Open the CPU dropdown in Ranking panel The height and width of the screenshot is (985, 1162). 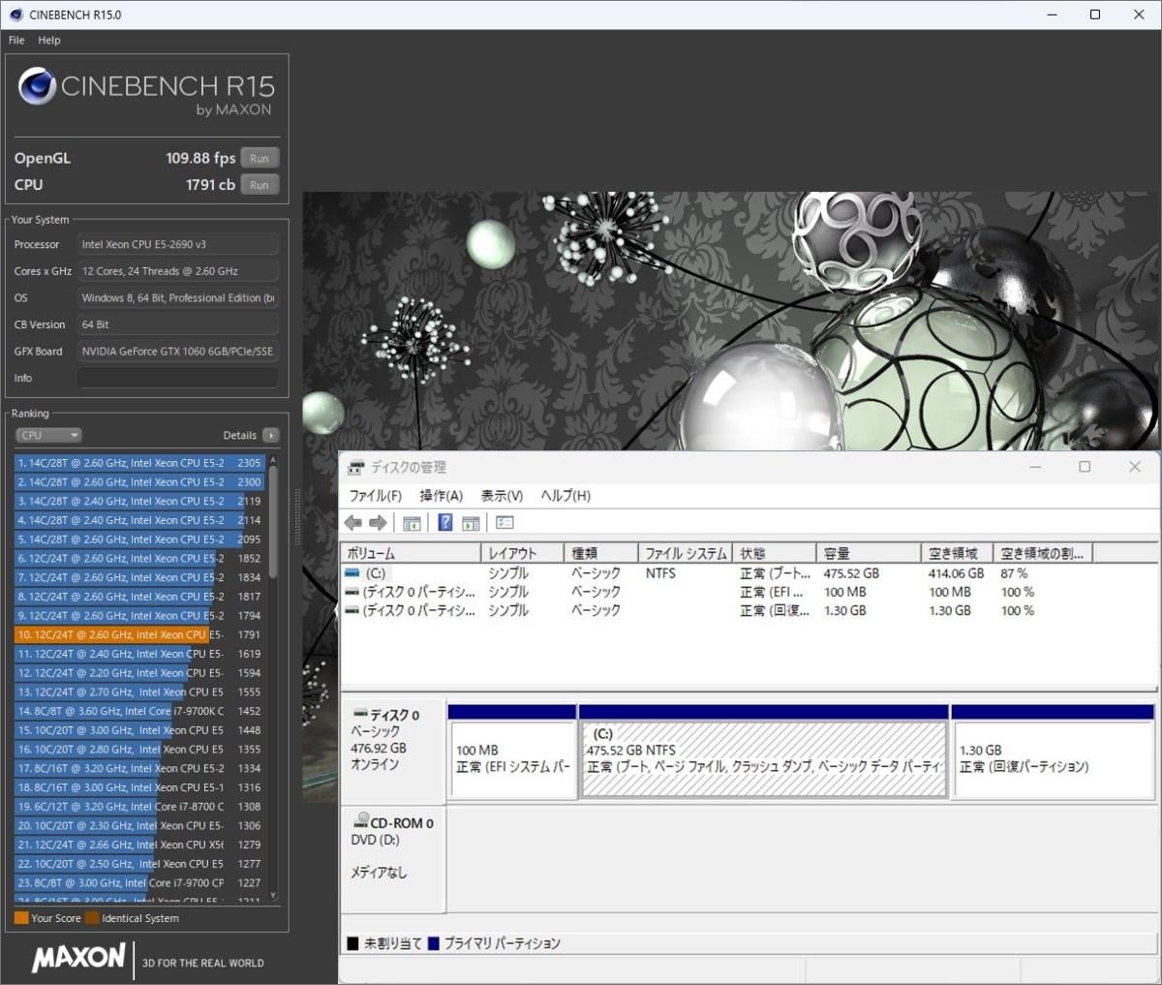click(48, 435)
